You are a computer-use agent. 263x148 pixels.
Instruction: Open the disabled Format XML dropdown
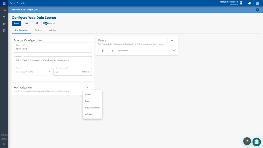(x=33, y=72)
